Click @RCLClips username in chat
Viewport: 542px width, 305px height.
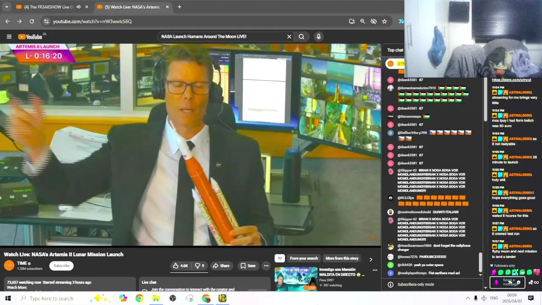click(x=406, y=198)
